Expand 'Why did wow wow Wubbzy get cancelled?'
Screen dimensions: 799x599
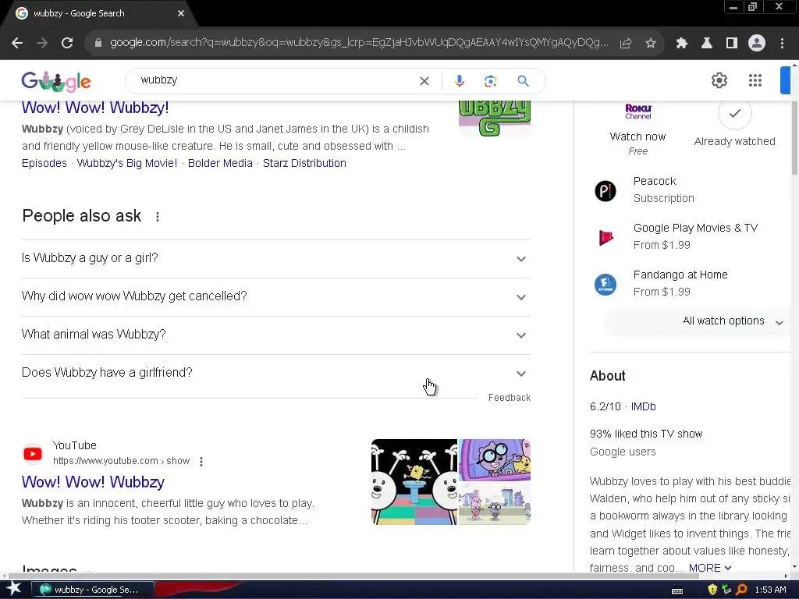point(275,297)
